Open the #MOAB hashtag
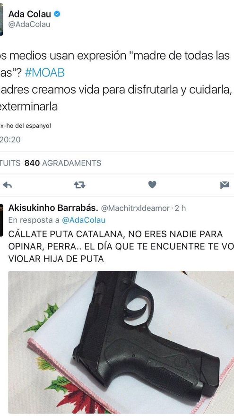The height and width of the screenshot is (416, 234). (44, 73)
